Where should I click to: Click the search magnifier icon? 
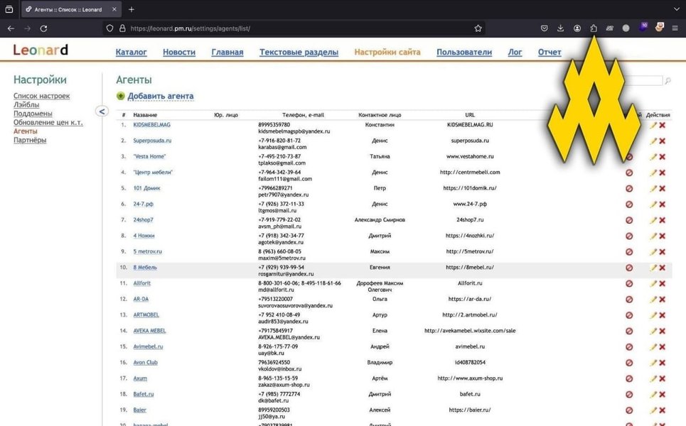coord(668,81)
